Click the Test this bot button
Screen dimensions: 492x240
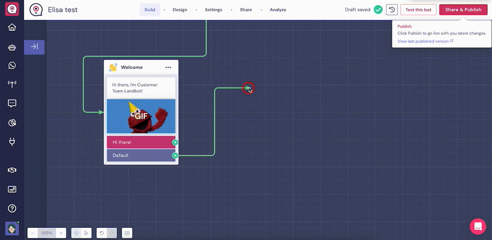[x=419, y=10]
